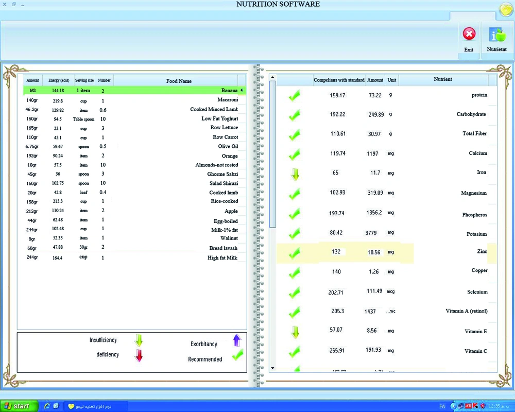This screenshot has height=412, width=515.
Task: Select the Banana food row
Action: tap(134, 90)
